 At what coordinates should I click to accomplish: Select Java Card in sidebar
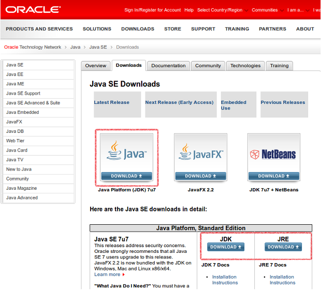coord(38,150)
